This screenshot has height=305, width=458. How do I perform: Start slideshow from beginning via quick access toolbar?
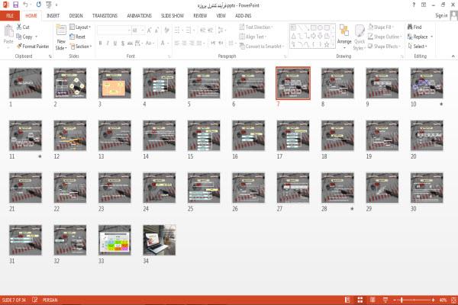coord(49,5)
